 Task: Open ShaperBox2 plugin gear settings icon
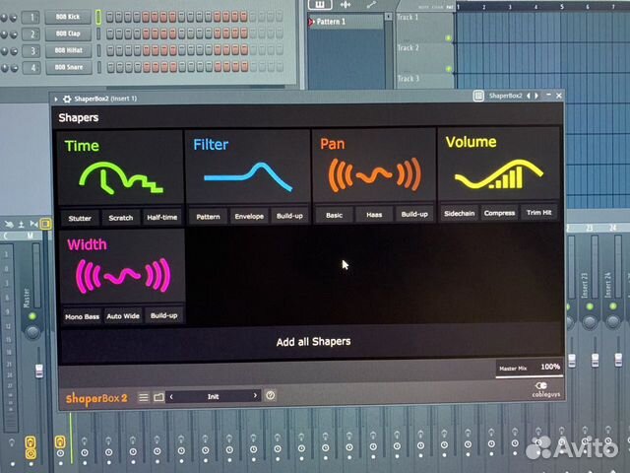coord(67,99)
